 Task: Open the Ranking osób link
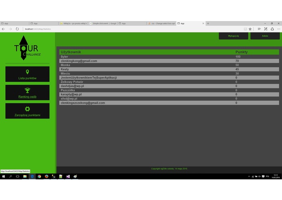pos(27,97)
